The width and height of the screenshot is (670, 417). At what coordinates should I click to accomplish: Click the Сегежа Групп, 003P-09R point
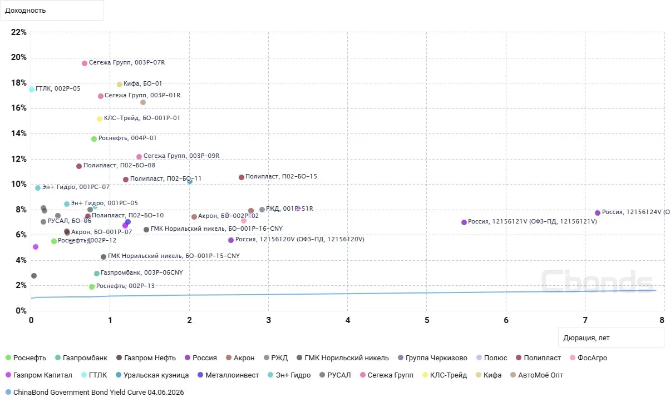pos(139,157)
